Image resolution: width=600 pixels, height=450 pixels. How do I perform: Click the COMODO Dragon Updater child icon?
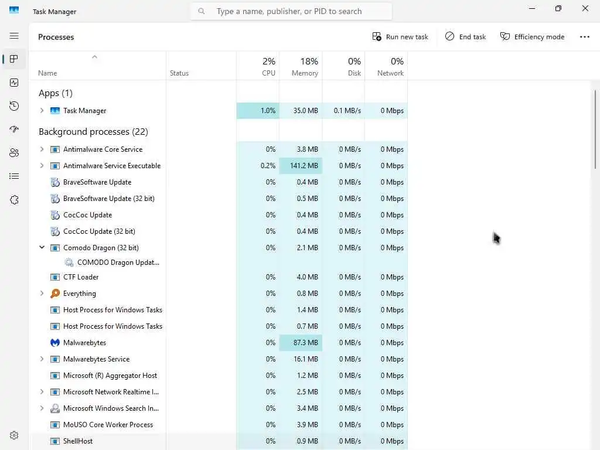pos(69,262)
